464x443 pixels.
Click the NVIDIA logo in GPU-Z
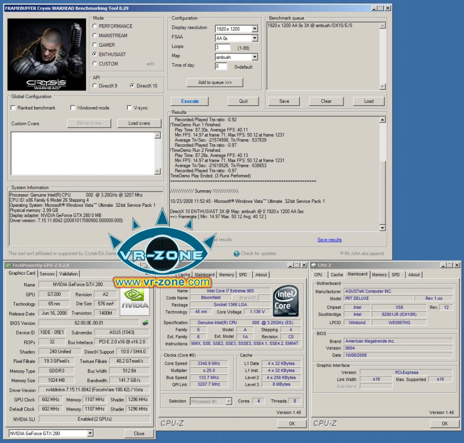point(135,300)
